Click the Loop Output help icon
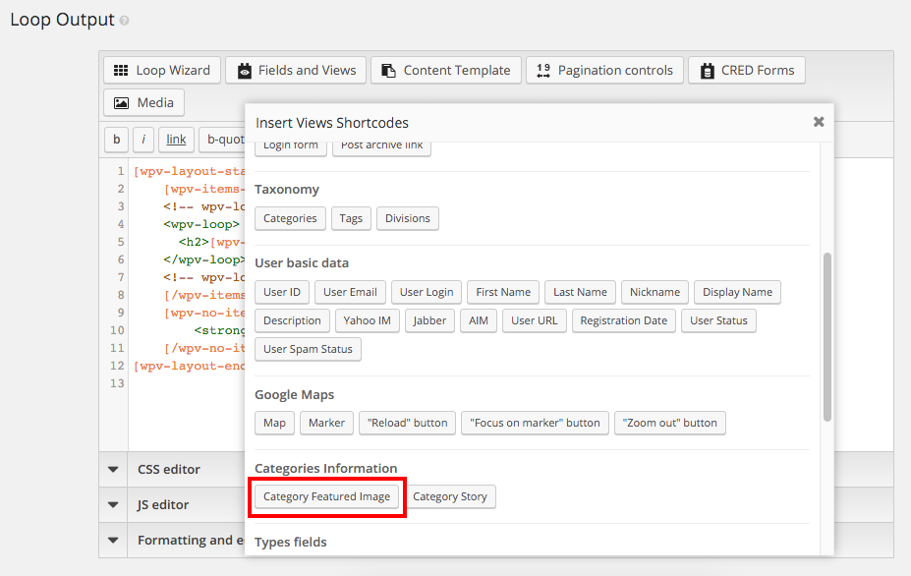This screenshot has height=576, width=911. click(125, 21)
